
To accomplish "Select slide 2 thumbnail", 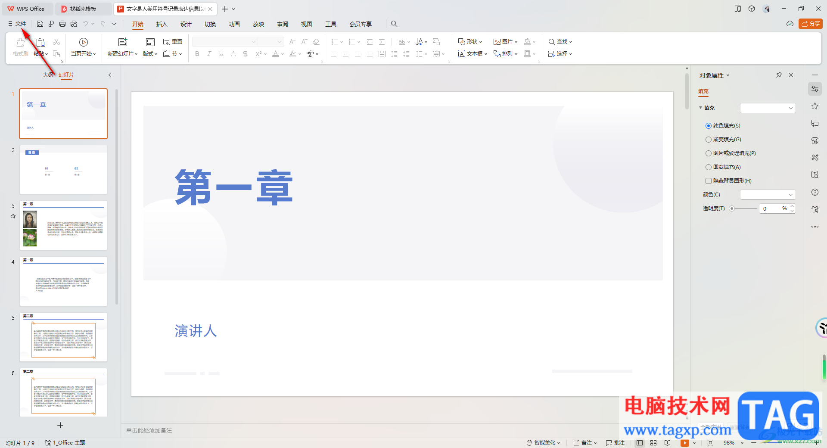I will coord(63,169).
